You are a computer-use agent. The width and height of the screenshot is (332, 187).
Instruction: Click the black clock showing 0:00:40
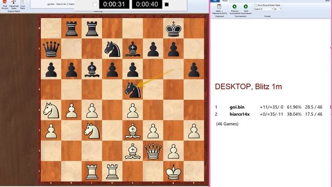[x=147, y=4]
